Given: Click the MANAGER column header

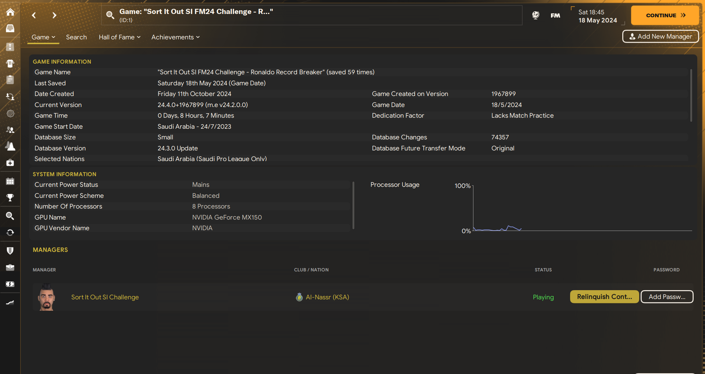Looking at the screenshot, I should 44,270.
